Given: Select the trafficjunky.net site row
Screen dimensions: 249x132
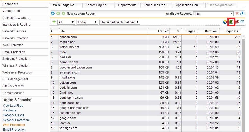Looking at the screenshot, I should click(x=145, y=47).
